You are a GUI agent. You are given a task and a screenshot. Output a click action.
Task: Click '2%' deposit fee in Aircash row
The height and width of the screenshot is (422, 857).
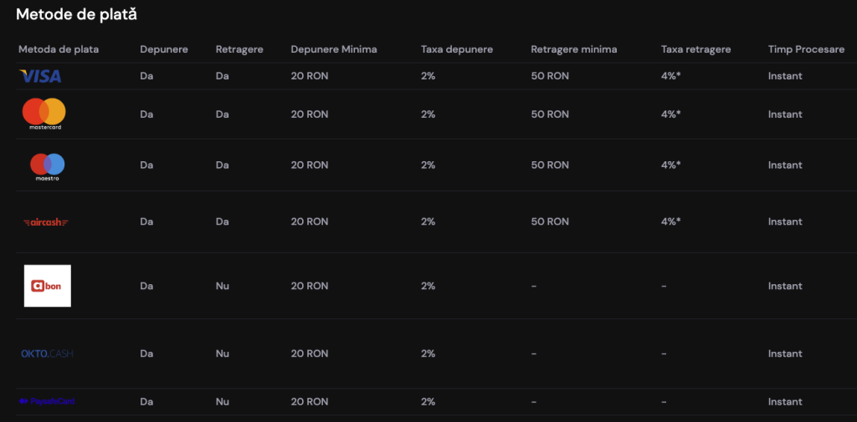tap(428, 221)
